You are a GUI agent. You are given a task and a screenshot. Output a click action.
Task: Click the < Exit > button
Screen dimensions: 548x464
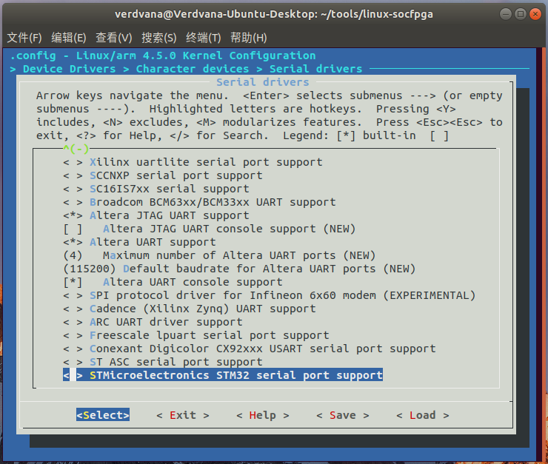click(x=183, y=414)
